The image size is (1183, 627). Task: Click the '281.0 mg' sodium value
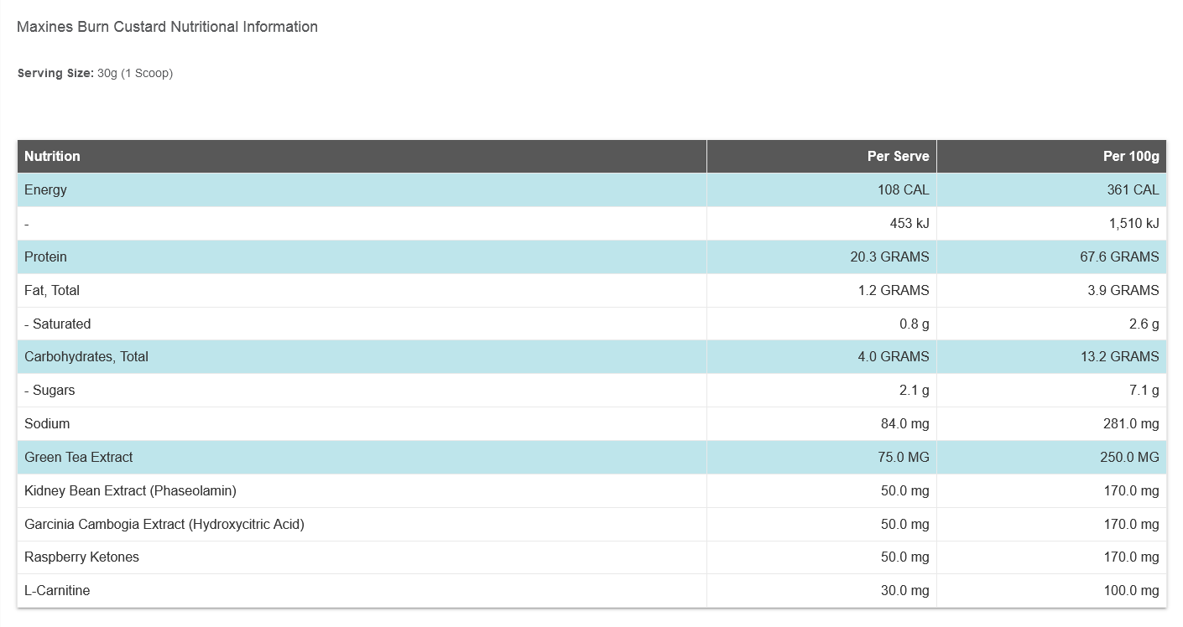pos(1131,423)
